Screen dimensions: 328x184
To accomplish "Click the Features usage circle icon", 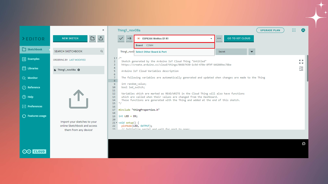I will (x=24, y=116).
